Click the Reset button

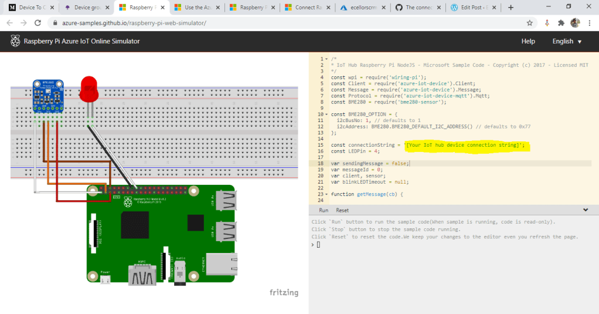pos(342,210)
